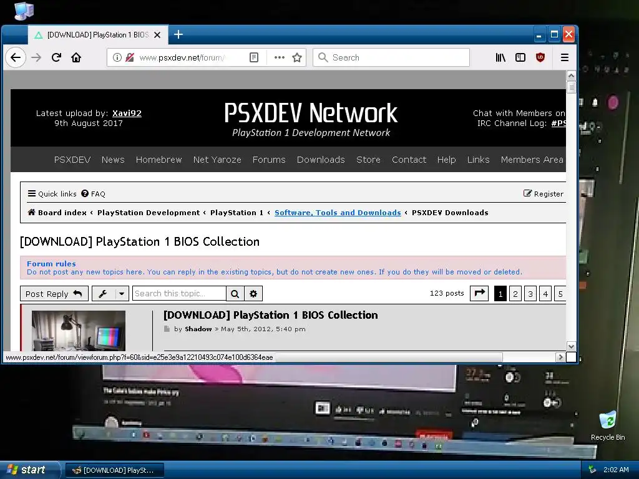Toggle reader view in address bar
The height and width of the screenshot is (479, 639).
point(254,57)
